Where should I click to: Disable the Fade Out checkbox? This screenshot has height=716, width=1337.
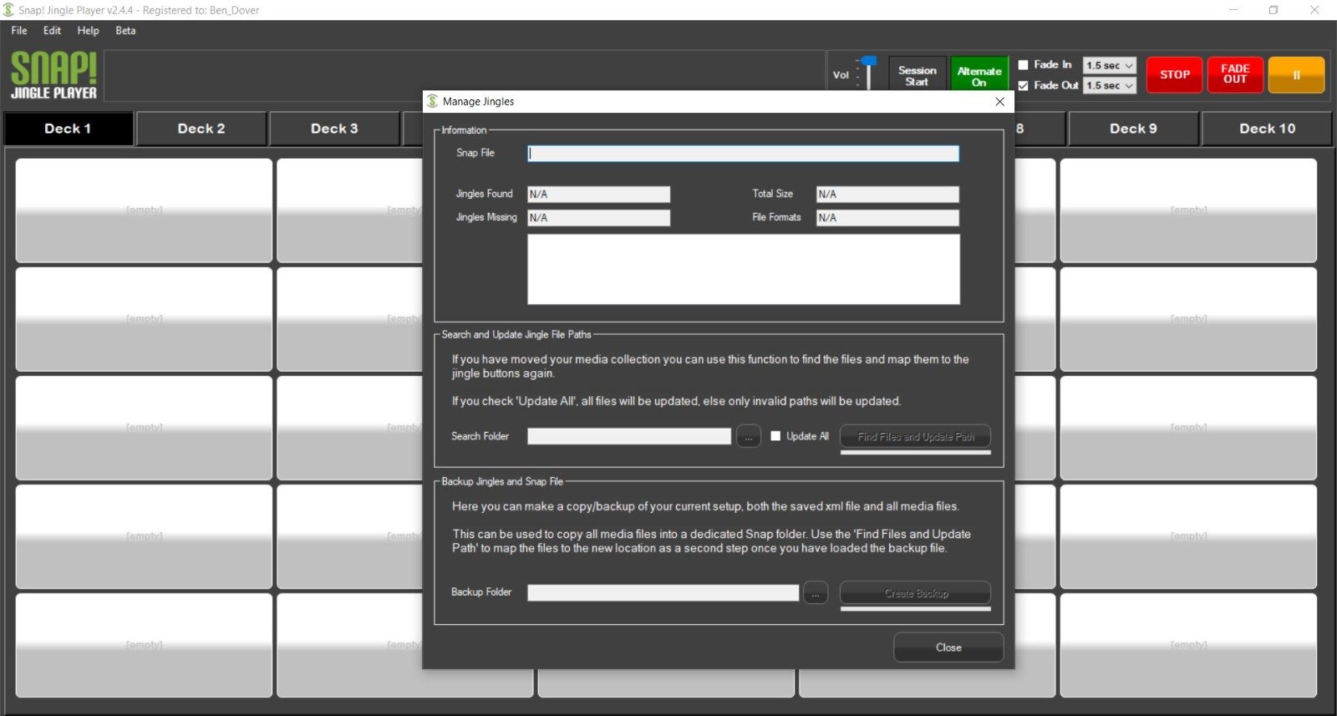click(1023, 85)
